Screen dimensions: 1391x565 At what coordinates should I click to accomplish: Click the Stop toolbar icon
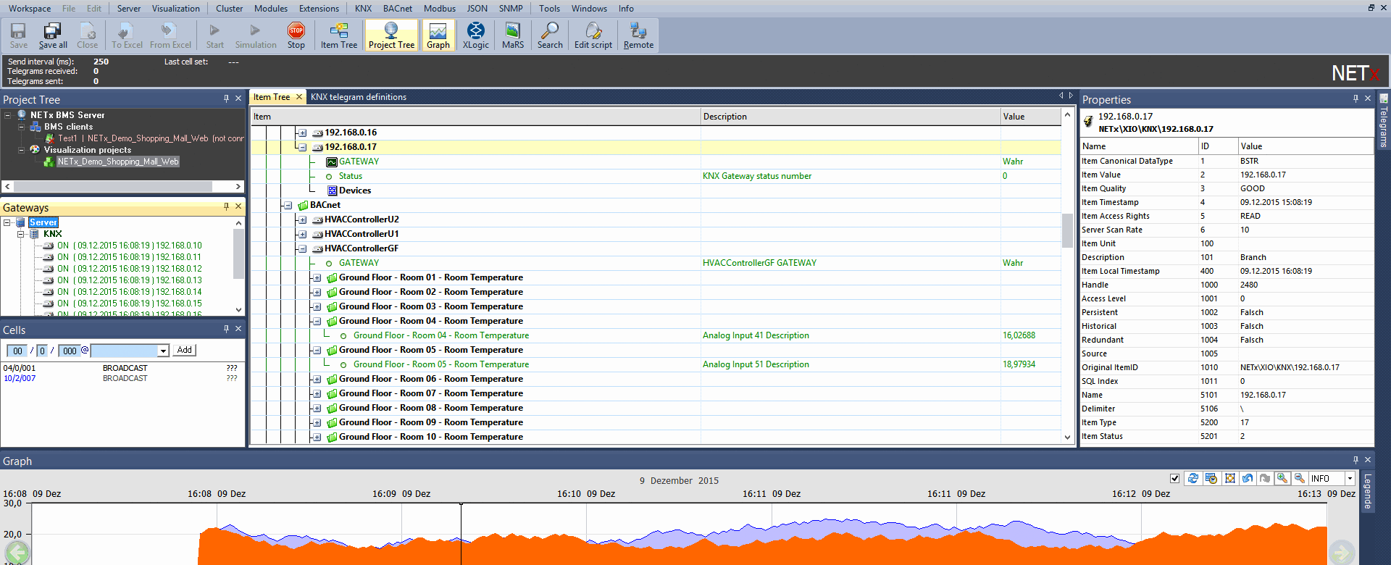[x=296, y=35]
